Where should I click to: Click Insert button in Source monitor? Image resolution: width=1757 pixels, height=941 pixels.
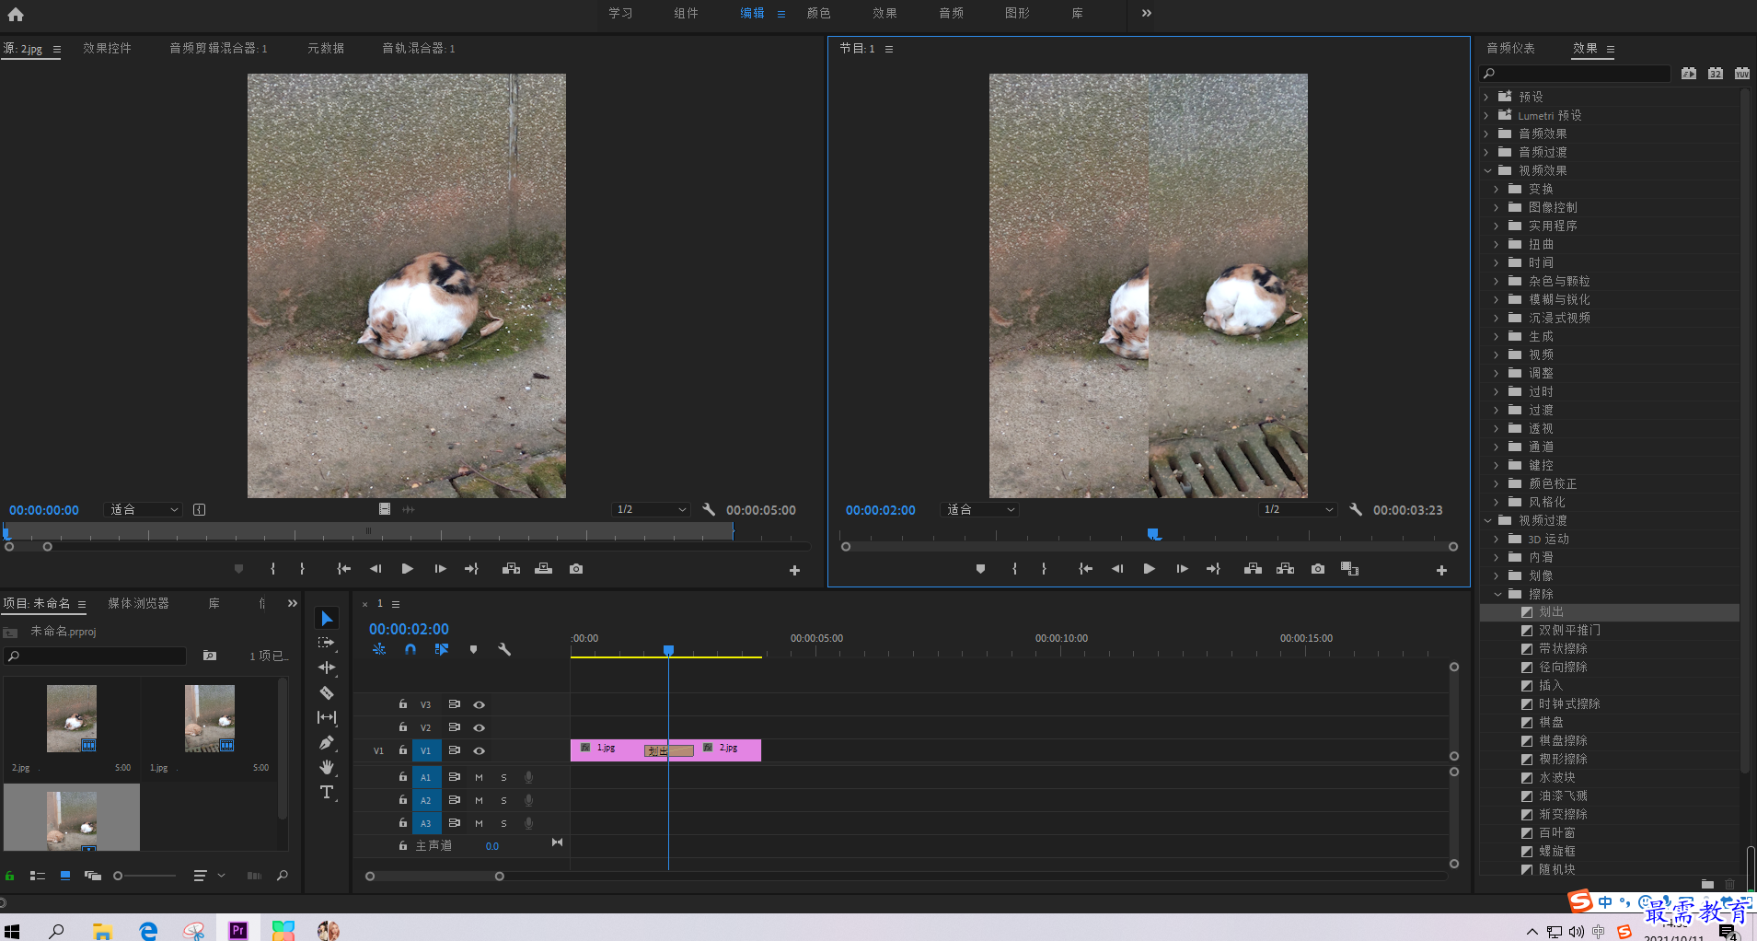(512, 569)
